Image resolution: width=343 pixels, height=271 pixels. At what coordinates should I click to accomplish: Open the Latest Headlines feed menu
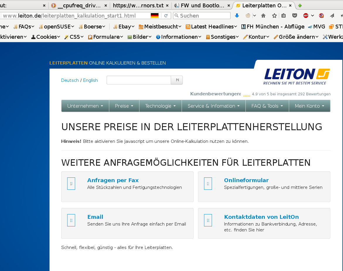point(211,26)
